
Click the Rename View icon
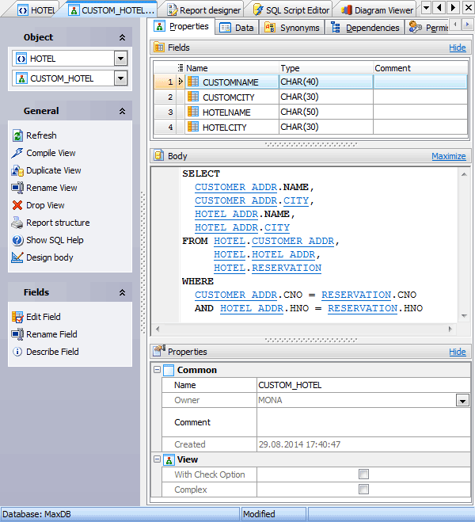(17, 188)
